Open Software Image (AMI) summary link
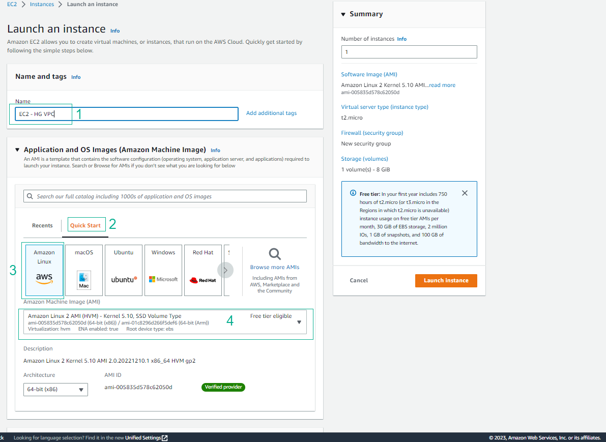The image size is (606, 442). (x=369, y=75)
